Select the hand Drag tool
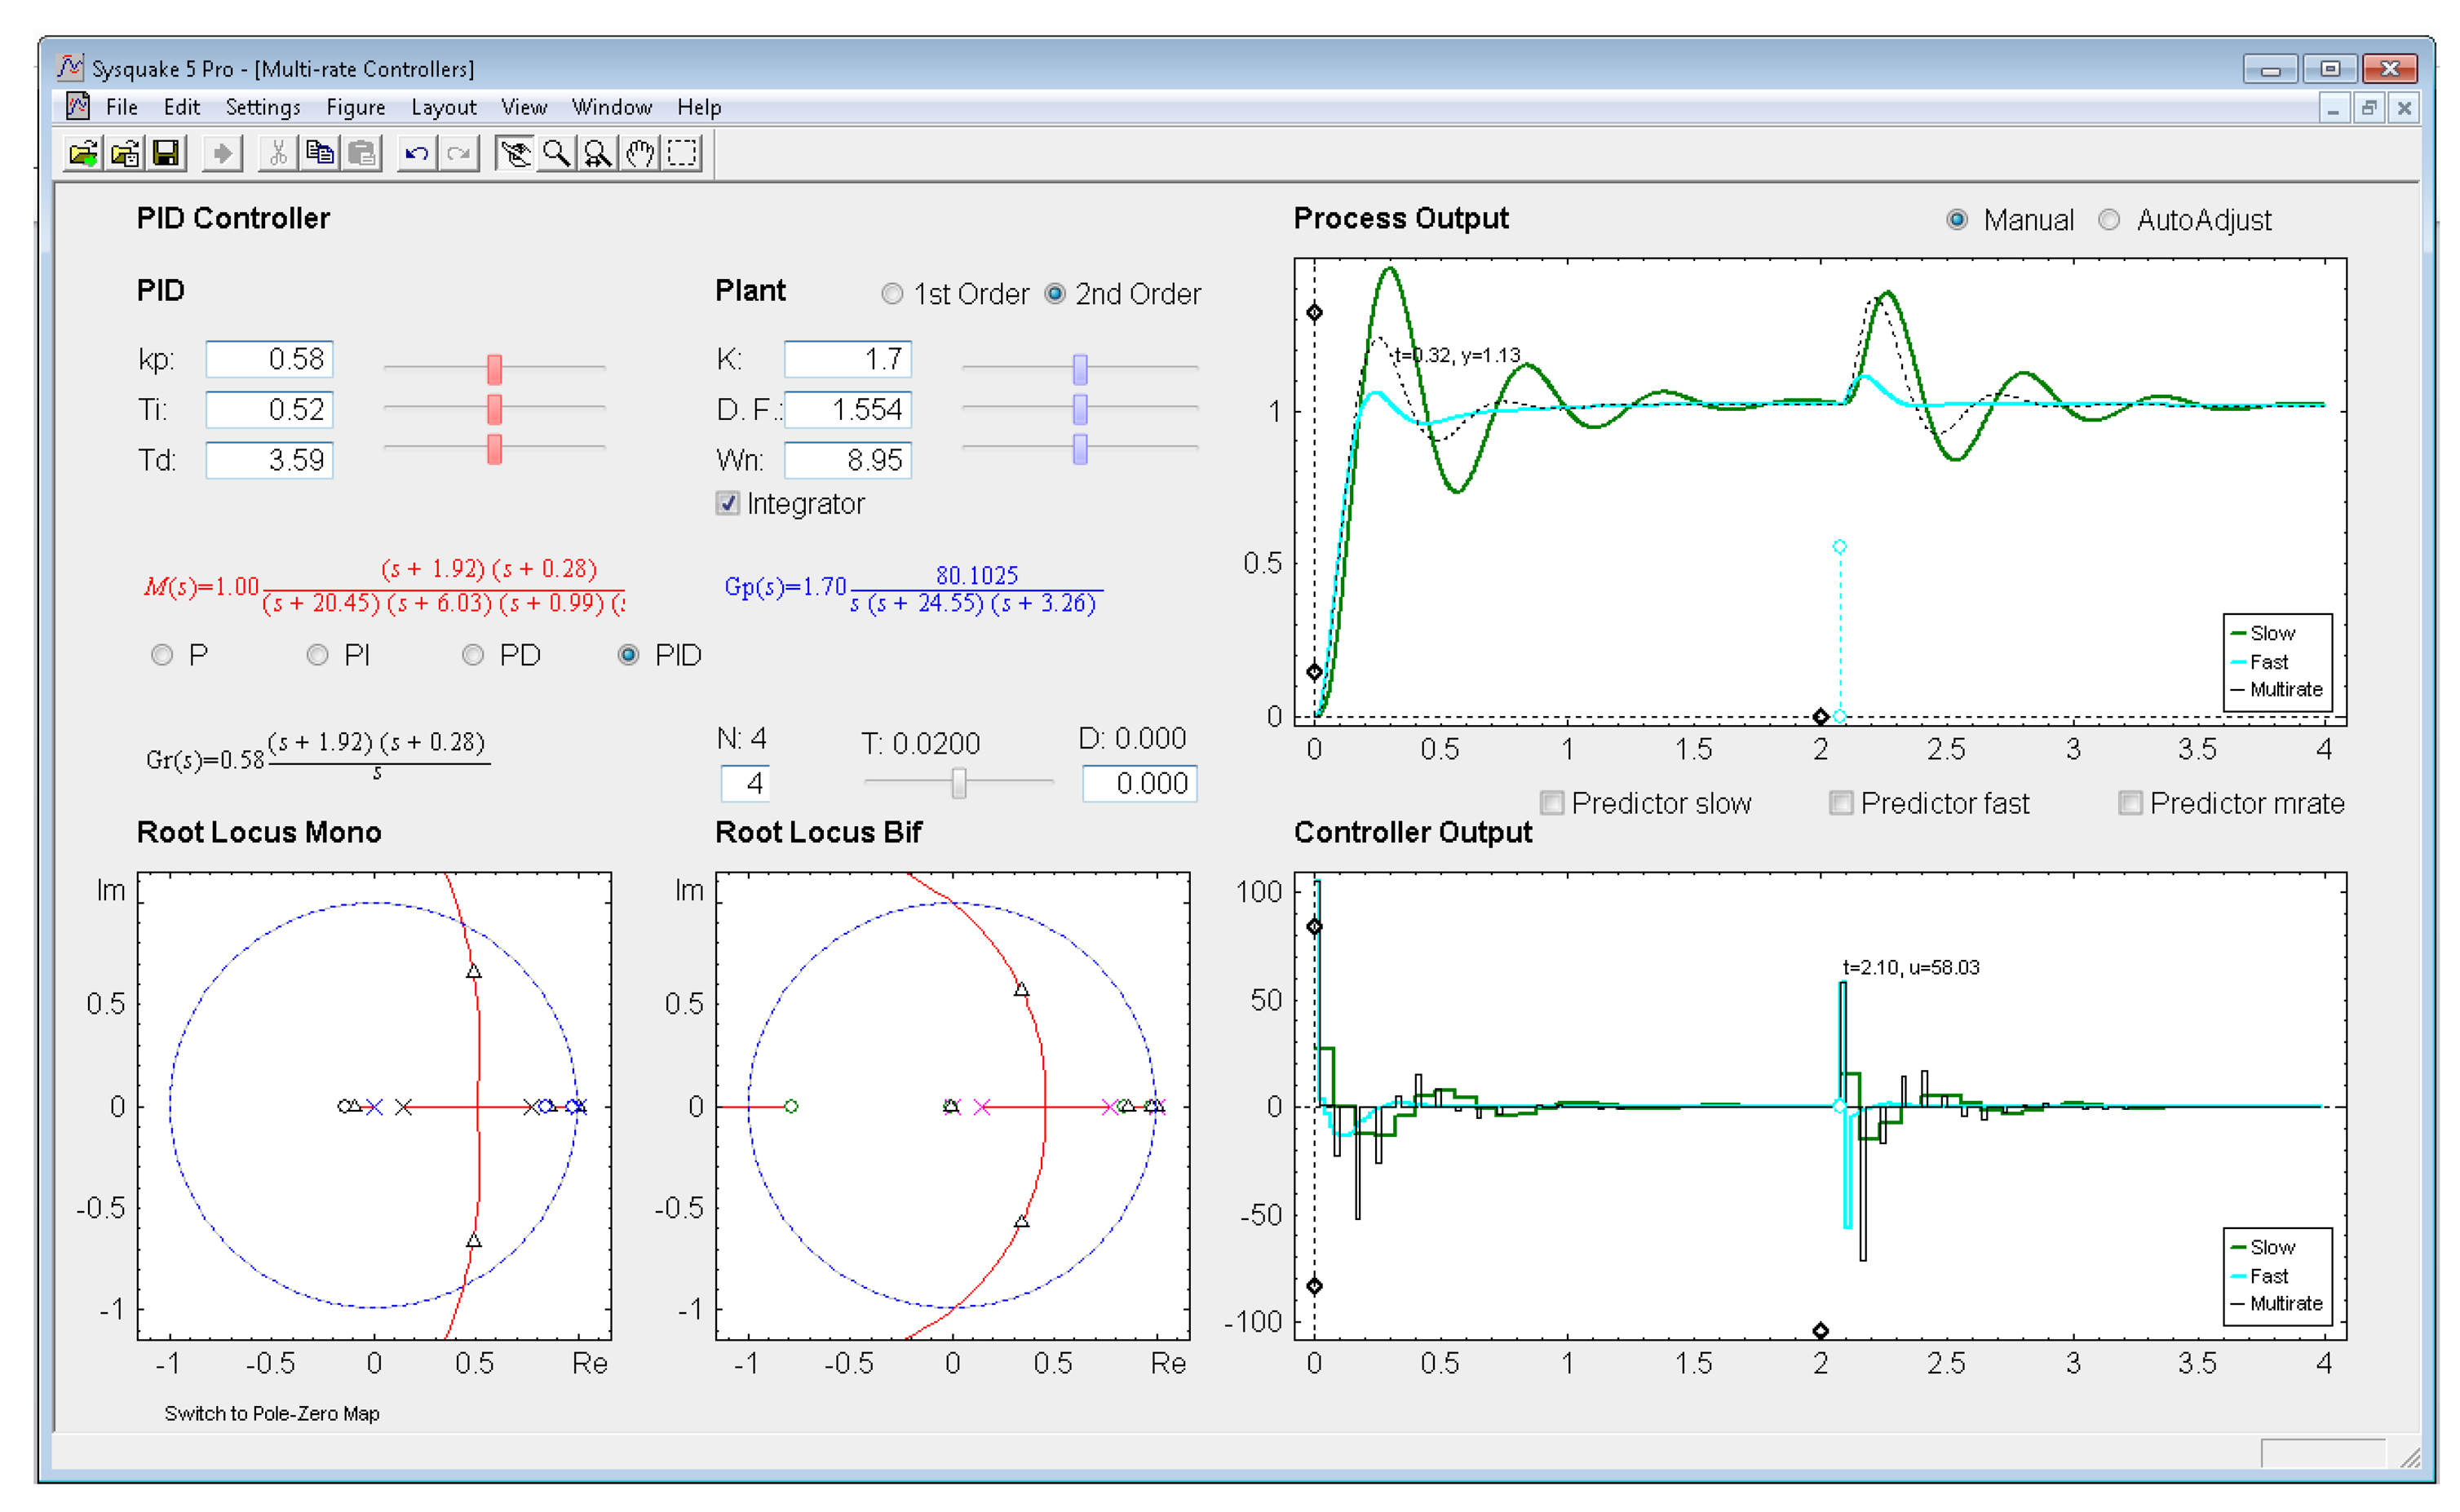Image resolution: width=2460 pixels, height=1512 pixels. point(640,153)
